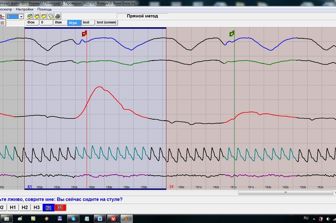Open Microsoft Word from the taskbar
This screenshot has height=223, width=336.
(x=100, y=218)
